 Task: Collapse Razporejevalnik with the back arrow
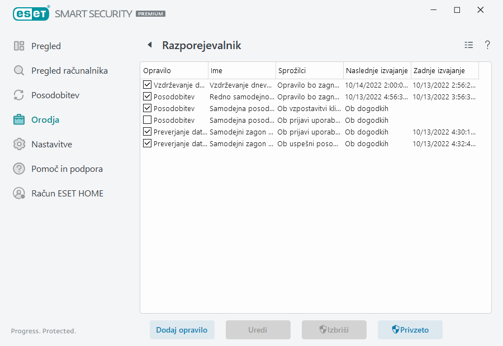[x=149, y=45]
